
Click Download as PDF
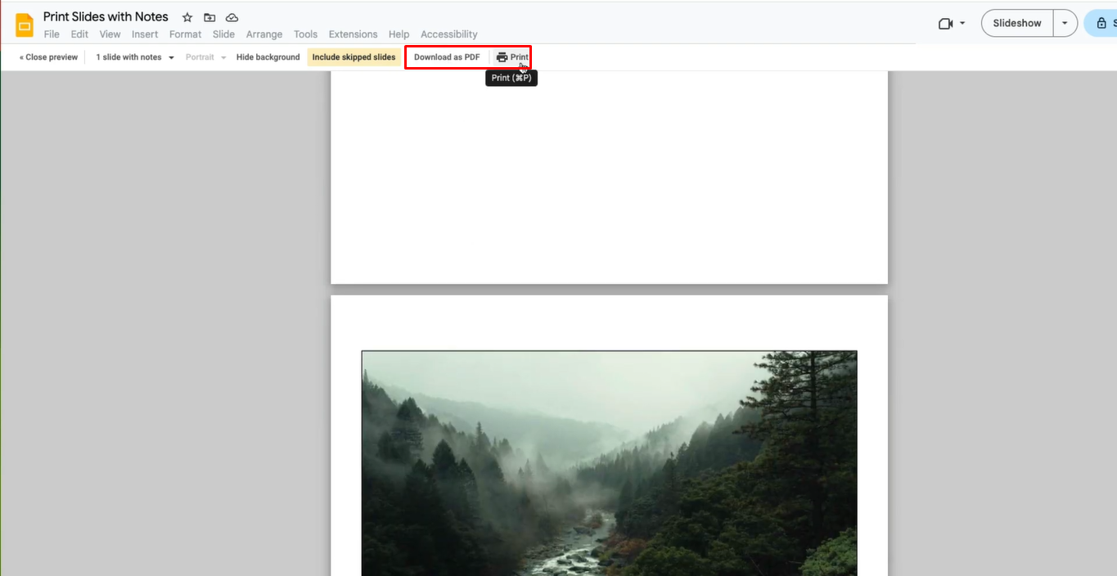[447, 57]
